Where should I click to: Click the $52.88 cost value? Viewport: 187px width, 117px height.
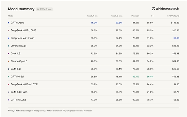point(175,53)
